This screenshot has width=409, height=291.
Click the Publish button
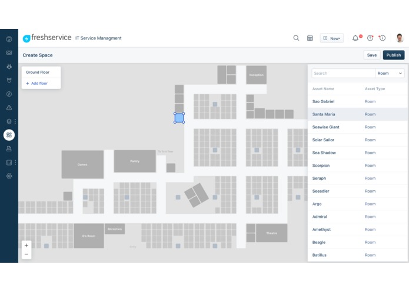click(394, 55)
